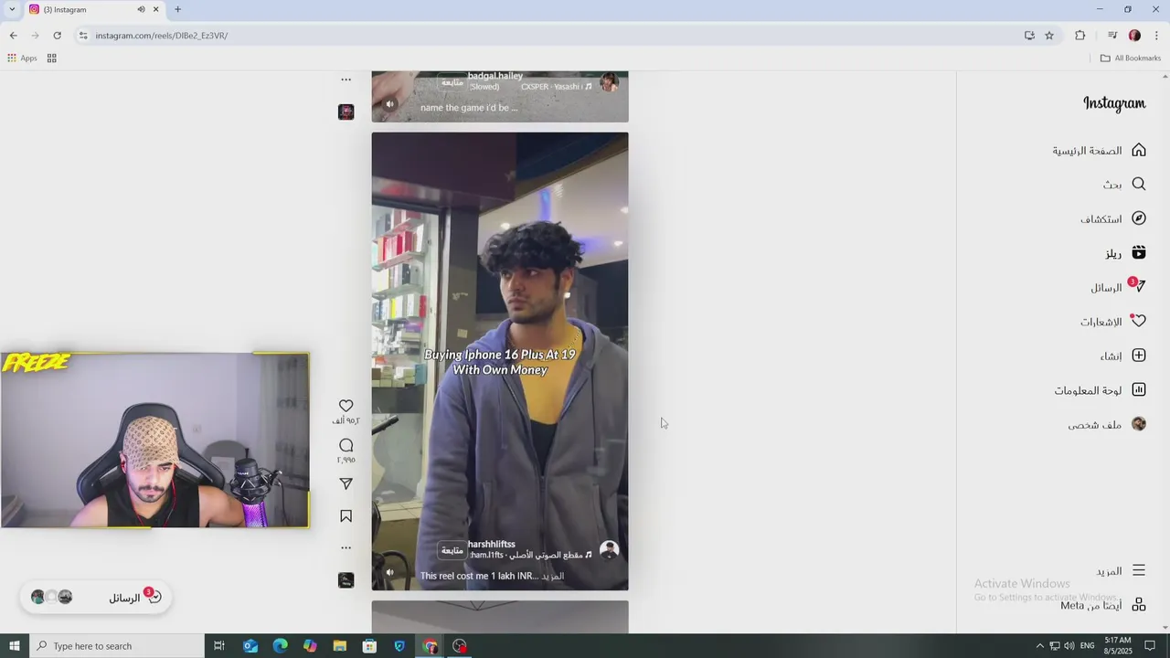This screenshot has height=658, width=1170.
Task: Open the Chrome extensions puzzle icon
Action: click(x=1080, y=36)
